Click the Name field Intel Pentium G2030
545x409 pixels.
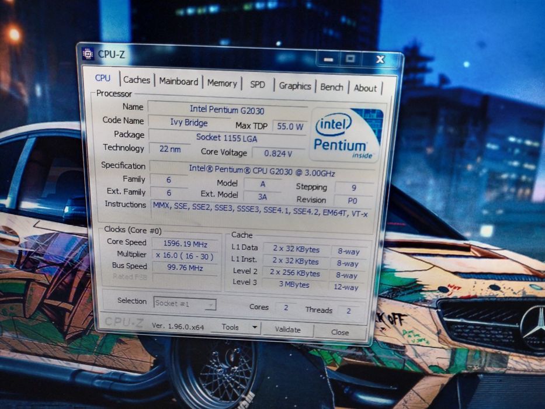coord(227,110)
